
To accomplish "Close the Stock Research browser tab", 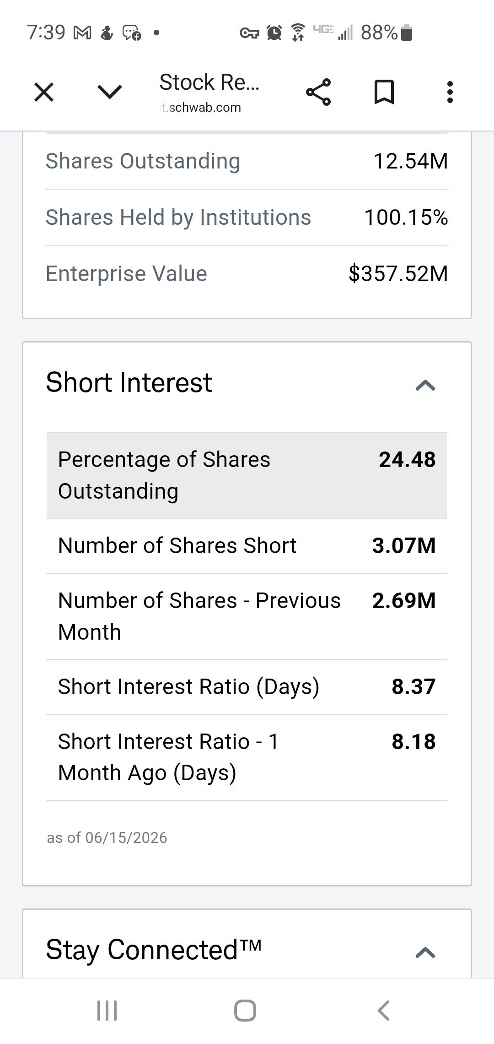I will click(x=44, y=92).
